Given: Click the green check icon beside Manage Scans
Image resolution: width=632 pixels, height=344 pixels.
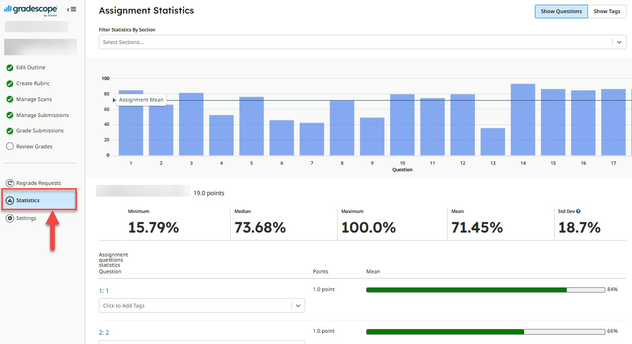Looking at the screenshot, I should click(10, 100).
